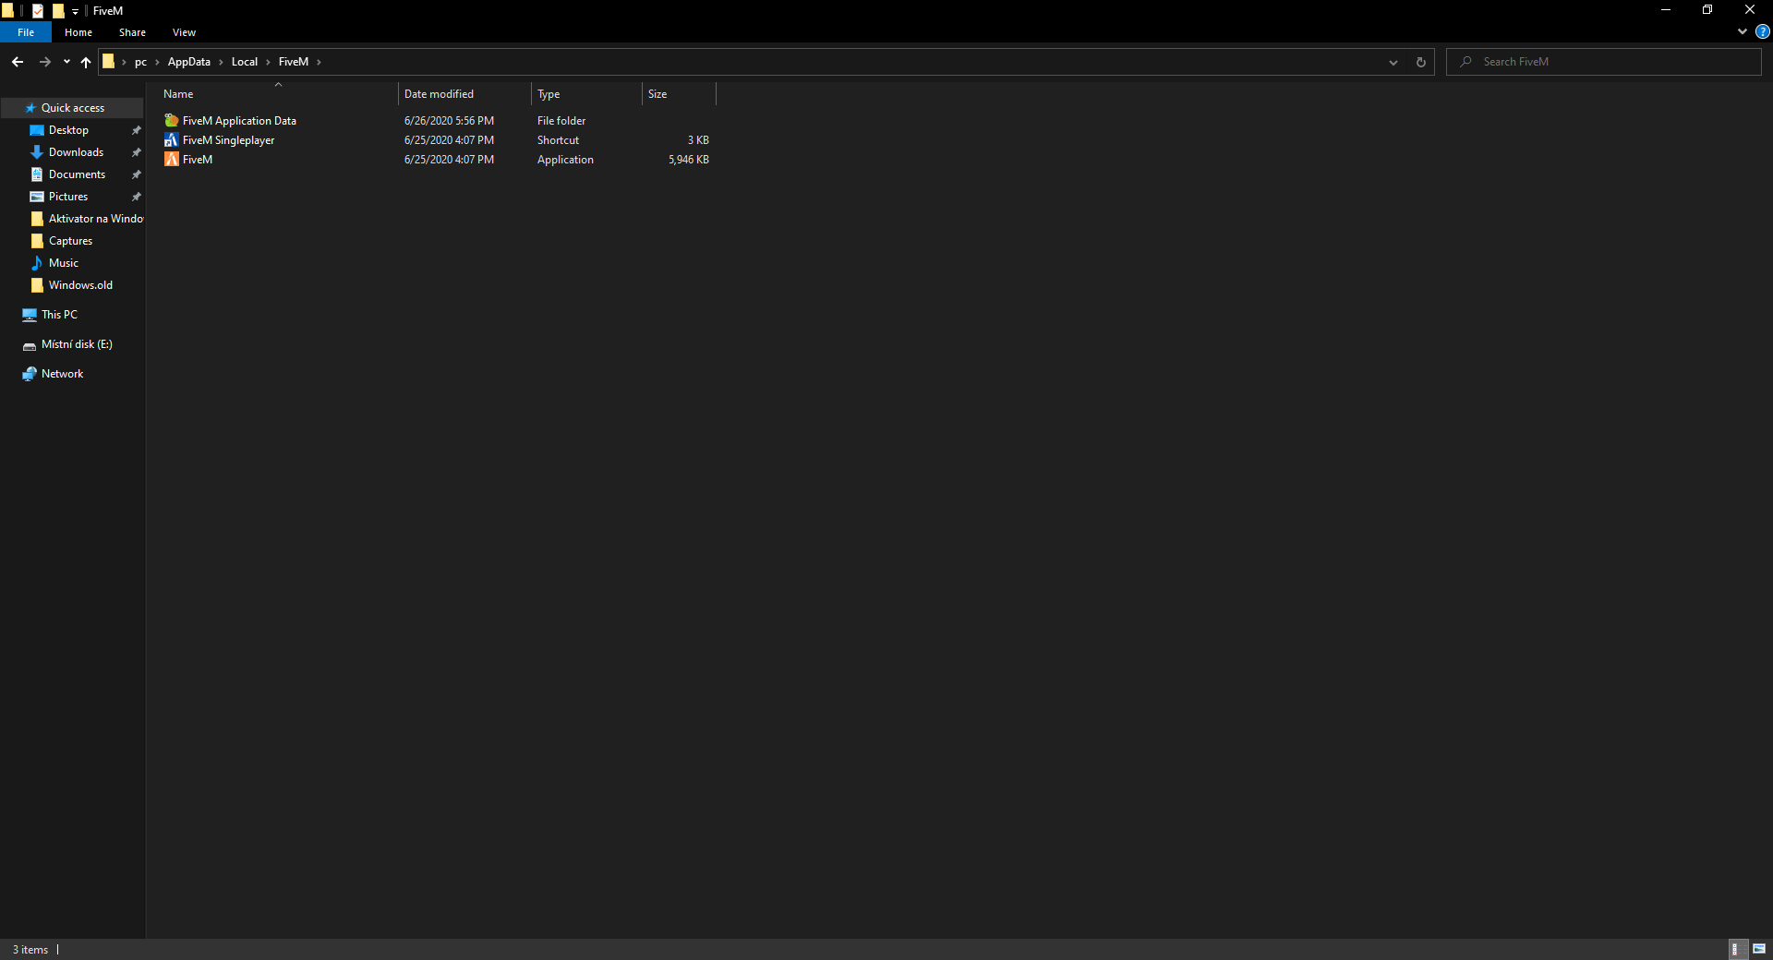Minimize the FiveM Explorer window
This screenshot has height=960, width=1773.
(1666, 10)
